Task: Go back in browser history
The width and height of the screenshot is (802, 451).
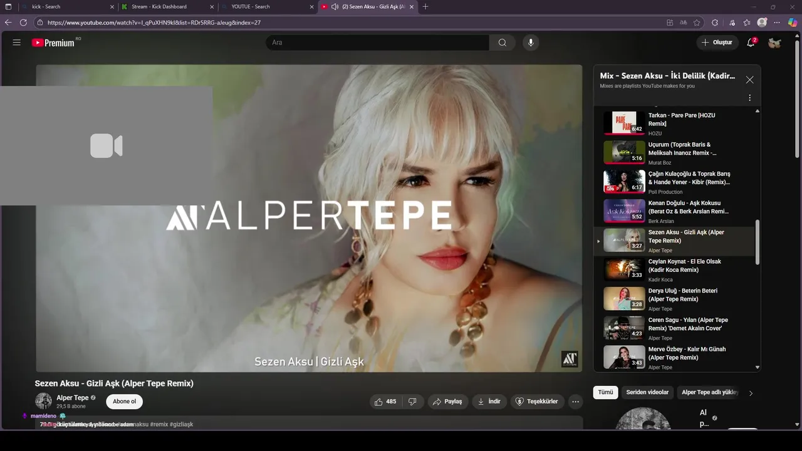Action: [8, 22]
